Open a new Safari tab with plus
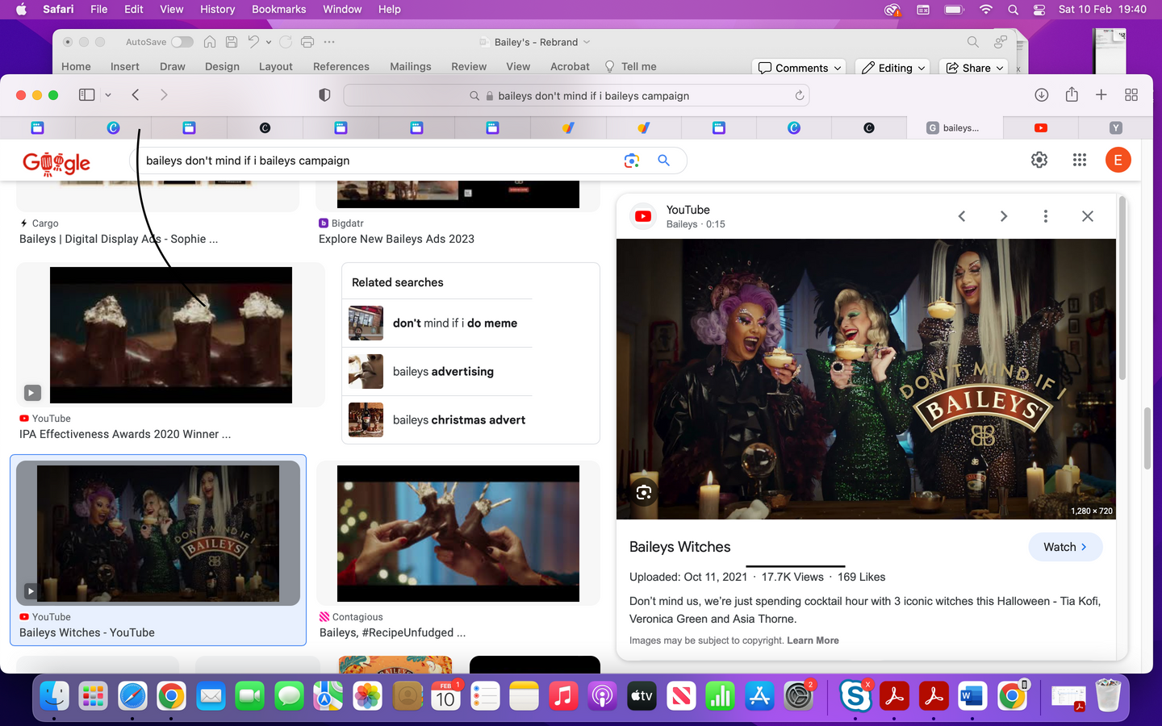The width and height of the screenshot is (1162, 726). (1101, 95)
